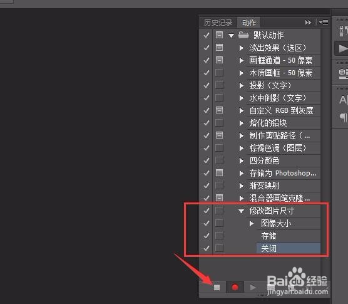Expand the 四分颜色 action
This screenshot has width=348, height=304.
pyautogui.click(x=242, y=160)
